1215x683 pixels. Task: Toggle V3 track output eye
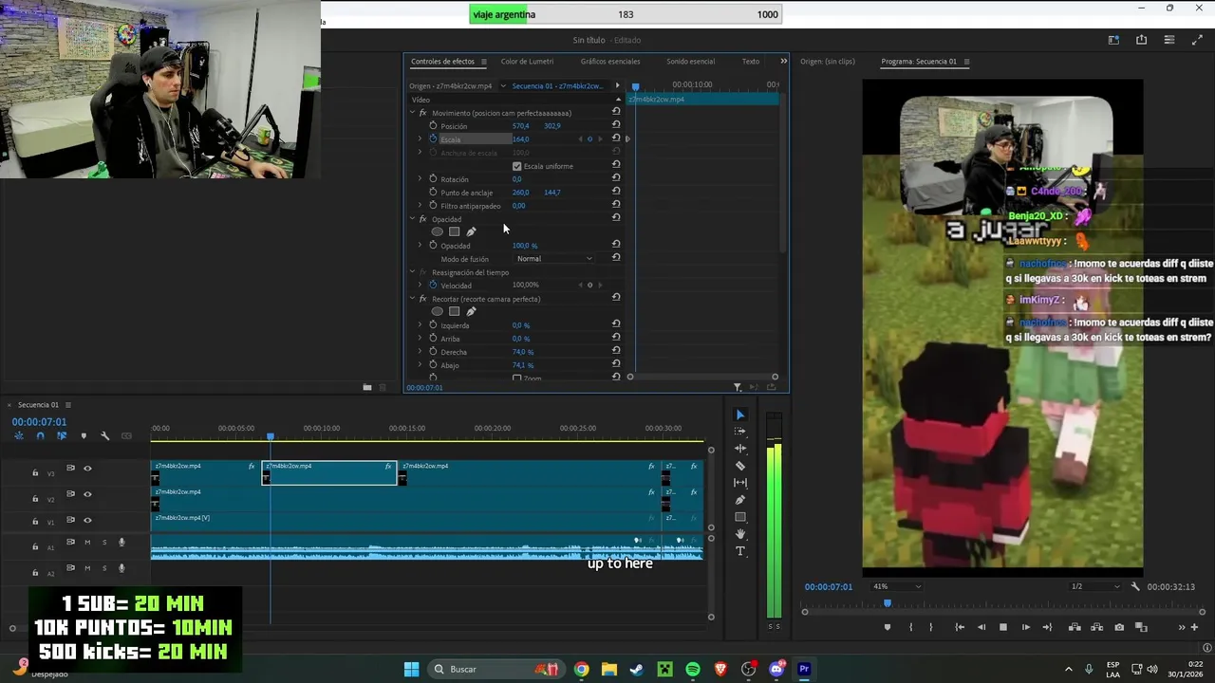point(87,468)
